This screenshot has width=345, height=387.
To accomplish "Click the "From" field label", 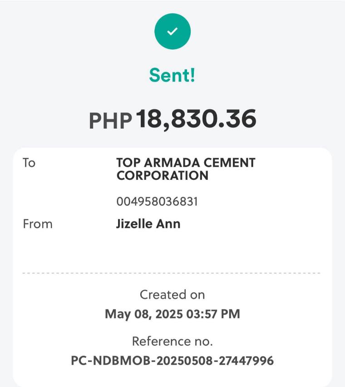I will [38, 224].
